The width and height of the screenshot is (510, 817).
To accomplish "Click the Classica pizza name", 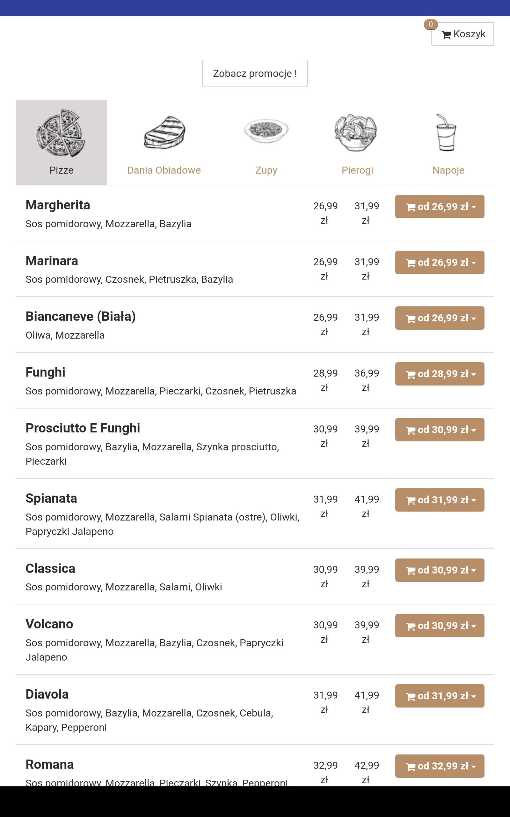I will pos(50,568).
